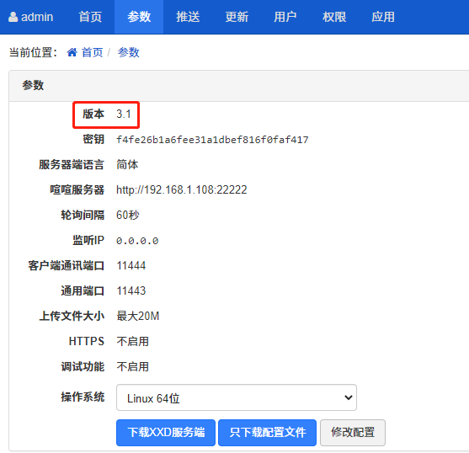Go to the 推送 menu item
Image resolution: width=469 pixels, height=453 pixels.
pos(188,17)
